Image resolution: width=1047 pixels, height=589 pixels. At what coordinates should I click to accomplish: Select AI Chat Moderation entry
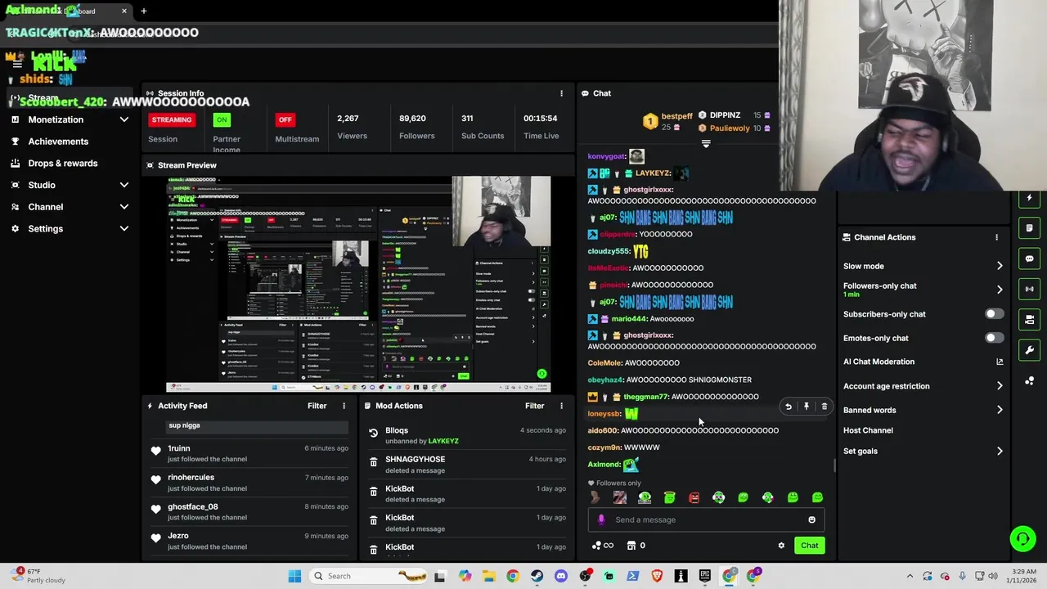coord(878,362)
